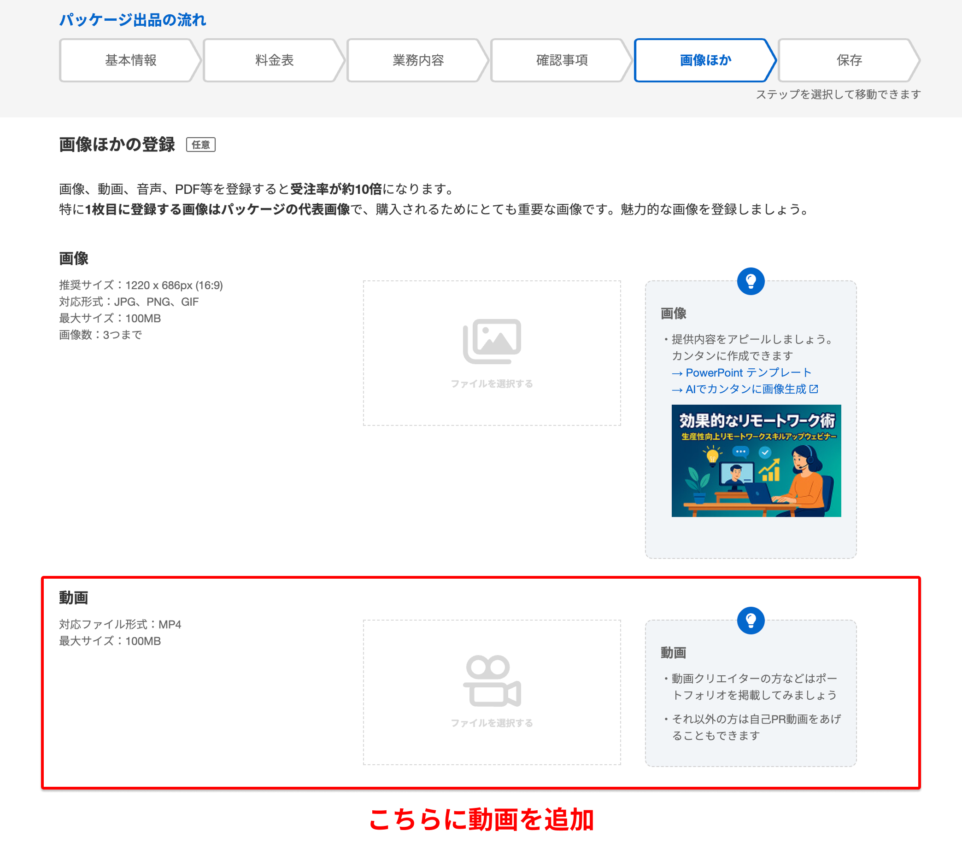The image size is (962, 848).
Task: Switch to the 料金表 step
Action: click(275, 60)
